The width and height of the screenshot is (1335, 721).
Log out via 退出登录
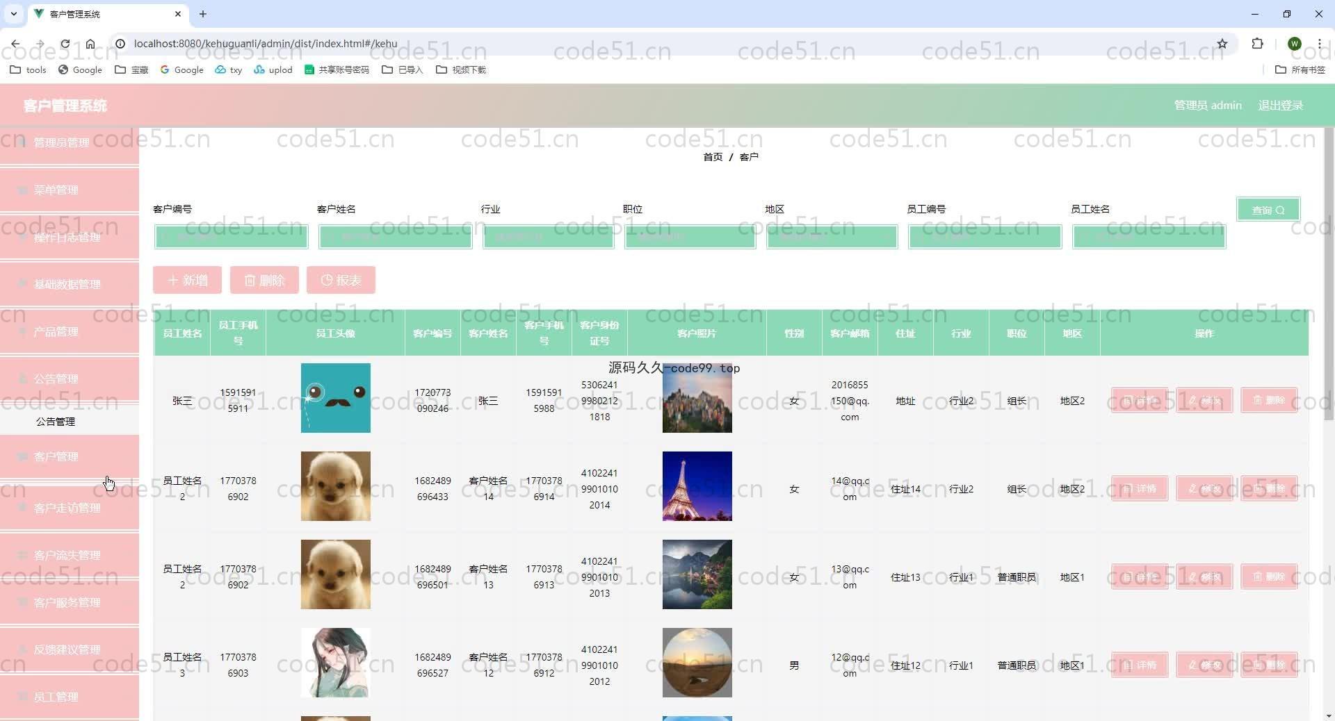tap(1280, 106)
